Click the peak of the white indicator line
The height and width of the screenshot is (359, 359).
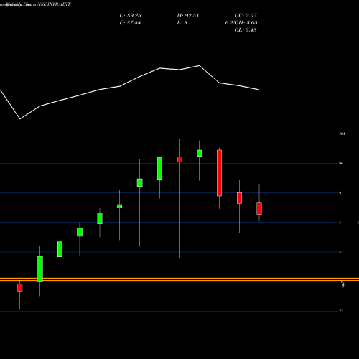[199, 65]
